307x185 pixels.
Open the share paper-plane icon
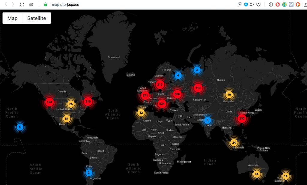click(x=252, y=4)
